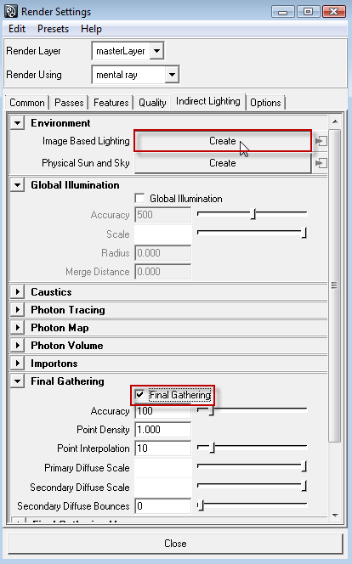Image resolution: width=352 pixels, height=564 pixels.
Task: Expand the Importons section
Action: (x=17, y=363)
